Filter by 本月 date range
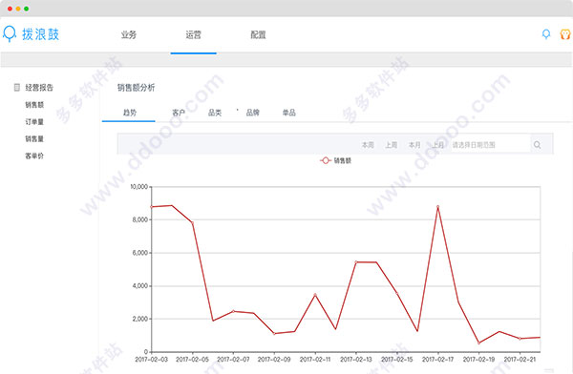This screenshot has height=374, width=573. 414,145
